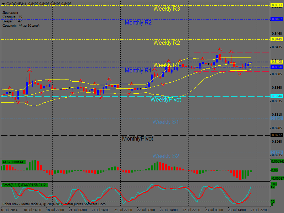Click the MonthlyPivot black label

click(x=137, y=138)
